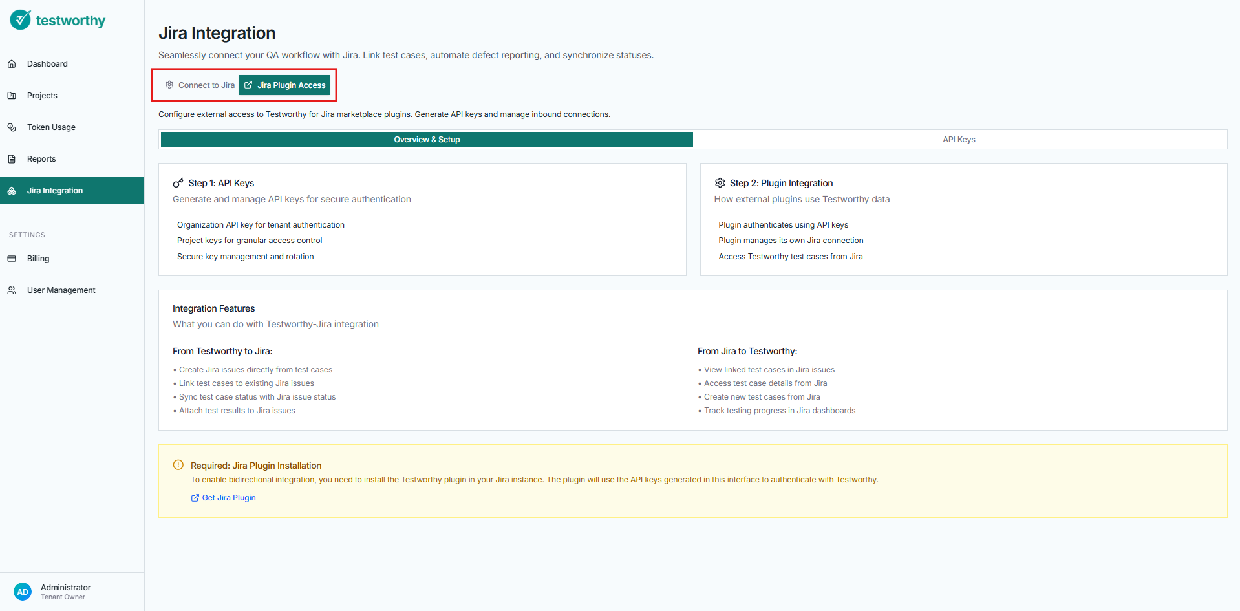Open Billing settings

click(72, 259)
